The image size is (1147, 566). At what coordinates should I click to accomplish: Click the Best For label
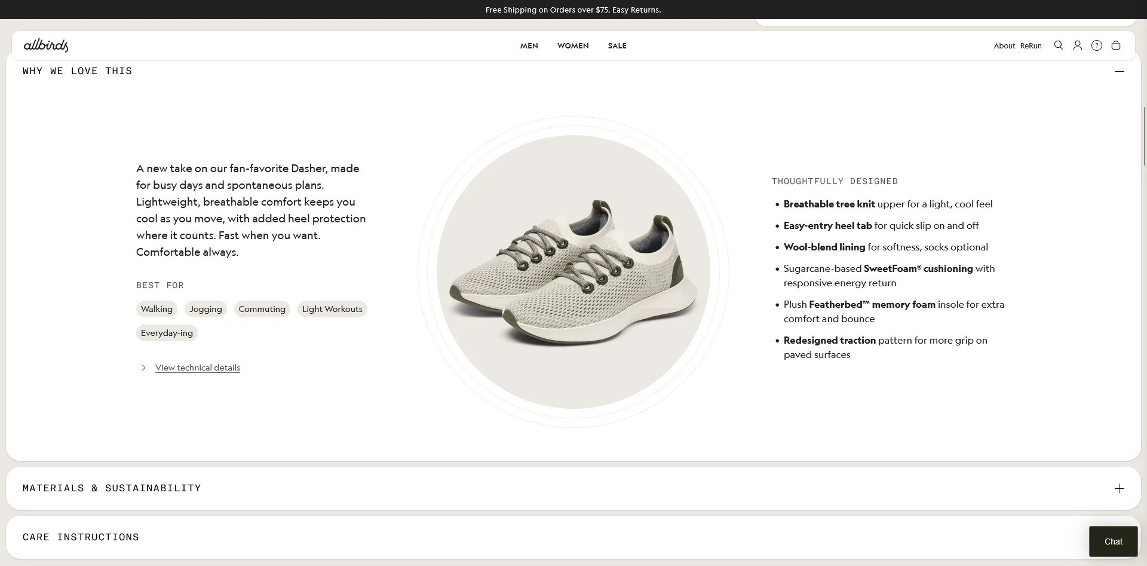click(160, 285)
